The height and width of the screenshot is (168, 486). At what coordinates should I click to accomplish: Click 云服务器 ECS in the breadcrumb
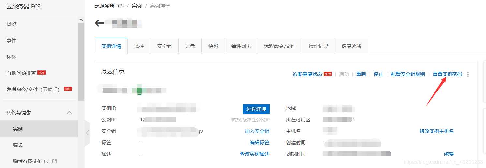pyautogui.click(x=109, y=6)
